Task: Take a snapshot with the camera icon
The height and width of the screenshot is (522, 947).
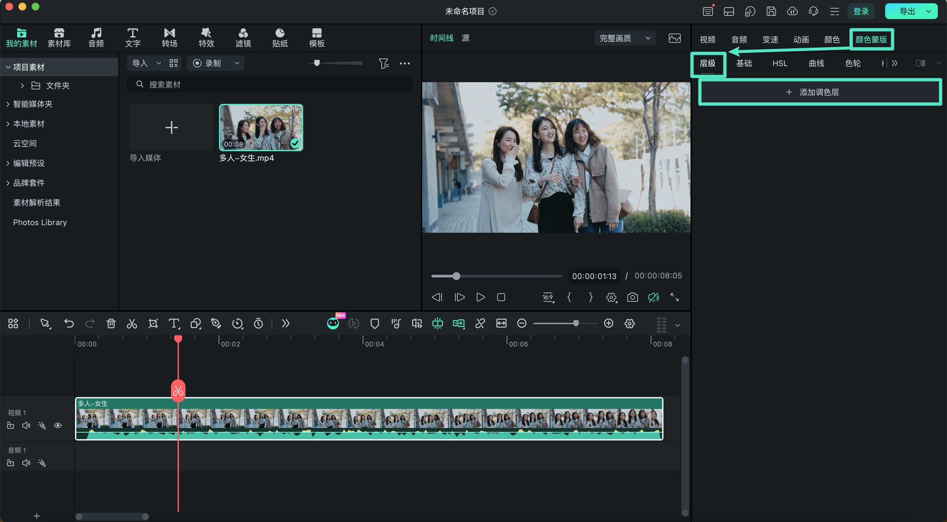Action: 632,297
